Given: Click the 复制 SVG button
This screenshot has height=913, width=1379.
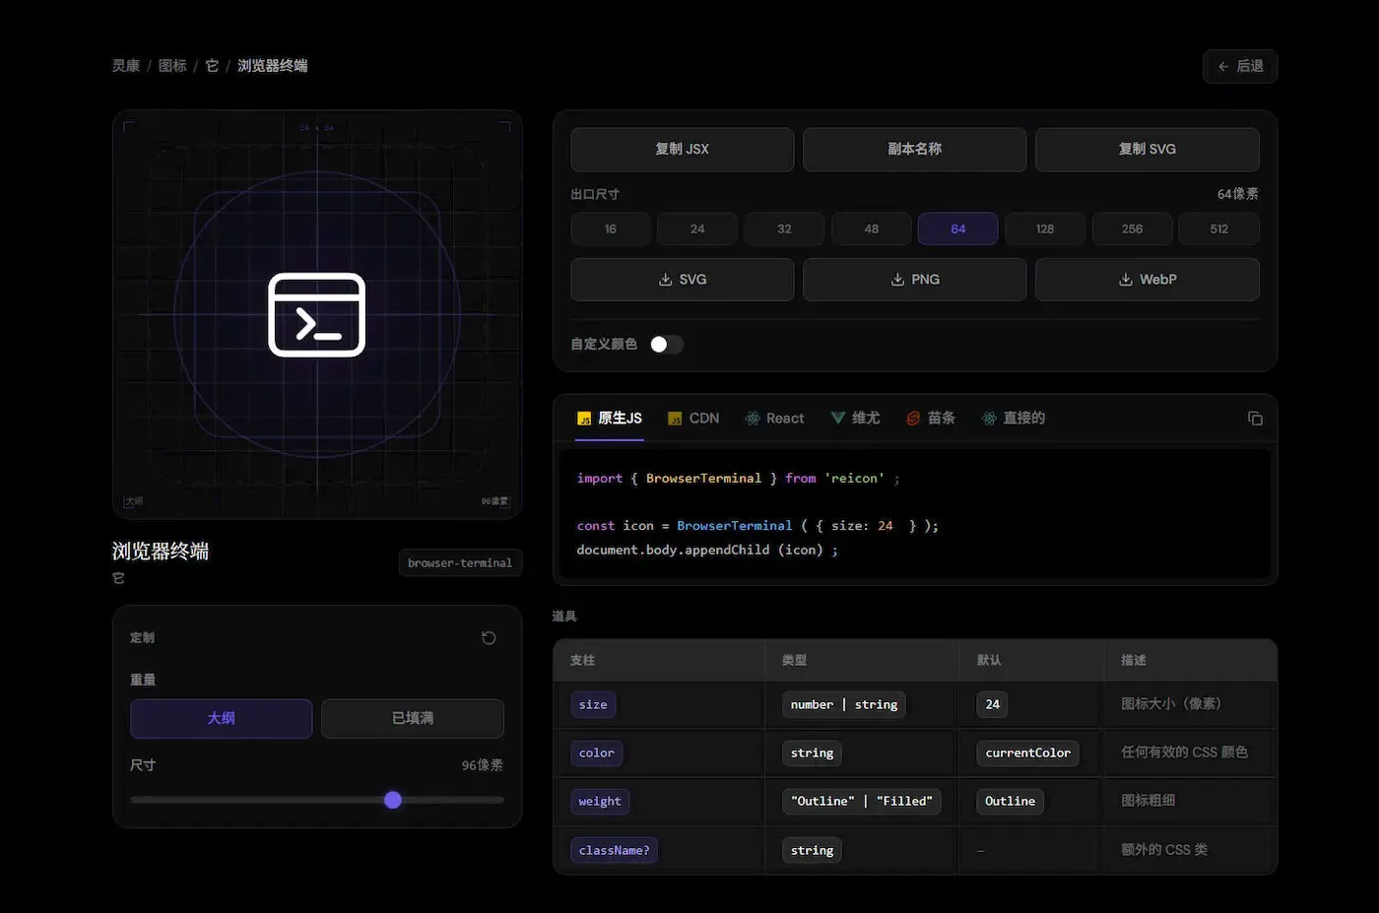Looking at the screenshot, I should 1147,150.
